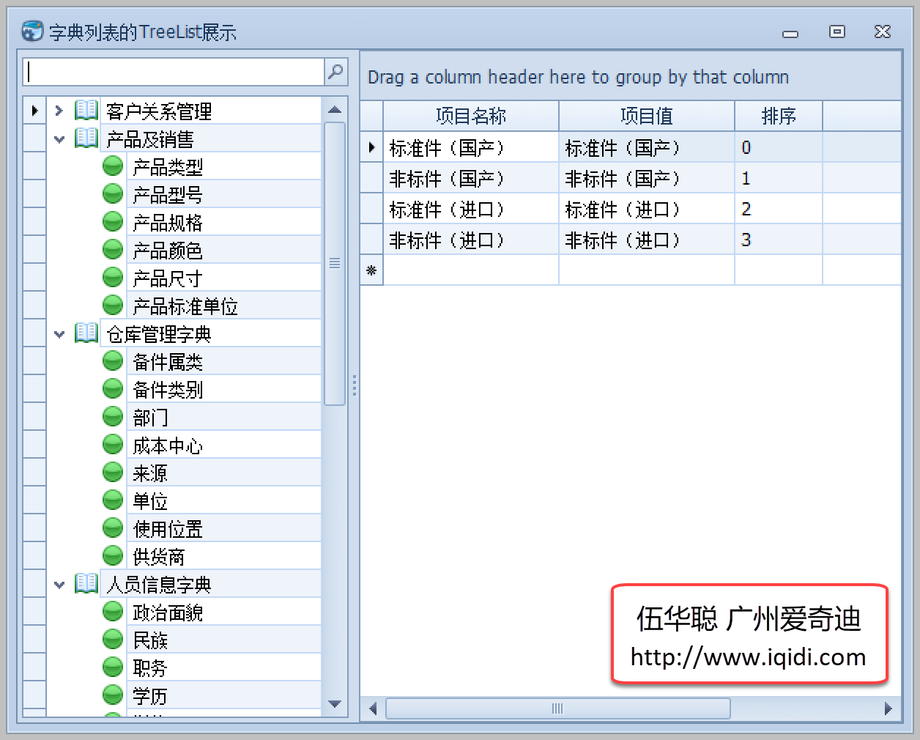Click the green icon beside 职务
The height and width of the screenshot is (740, 920).
click(x=113, y=667)
